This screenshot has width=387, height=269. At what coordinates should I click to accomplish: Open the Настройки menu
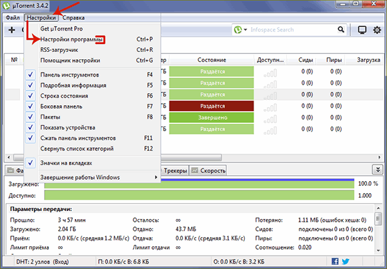coord(41,18)
